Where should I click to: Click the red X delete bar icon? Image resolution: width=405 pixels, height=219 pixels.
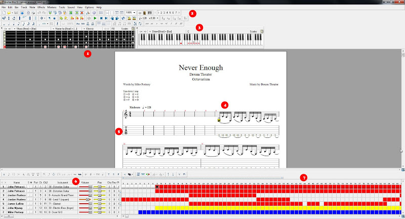point(82,12)
